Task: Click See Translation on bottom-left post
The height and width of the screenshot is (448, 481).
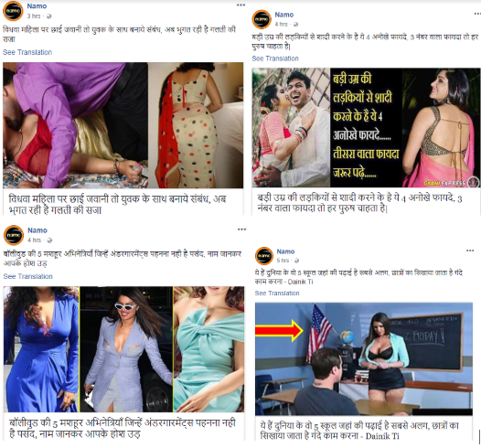Action: point(28,277)
